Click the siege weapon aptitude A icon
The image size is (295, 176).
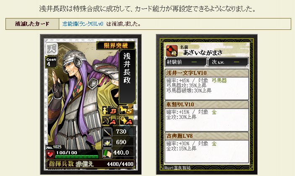coord(126,121)
